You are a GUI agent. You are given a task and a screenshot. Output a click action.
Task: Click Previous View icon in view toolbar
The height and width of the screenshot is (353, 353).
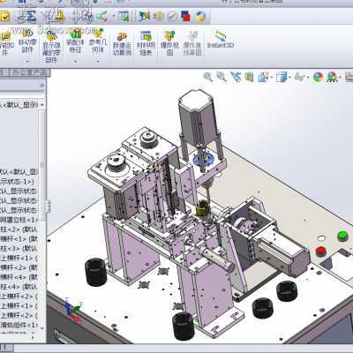[236, 77]
